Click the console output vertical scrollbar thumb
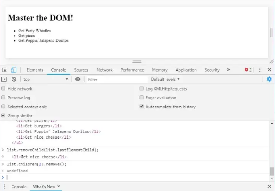 coord(272,171)
